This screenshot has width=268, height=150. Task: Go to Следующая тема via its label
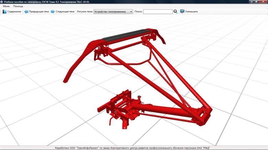click(x=65, y=12)
